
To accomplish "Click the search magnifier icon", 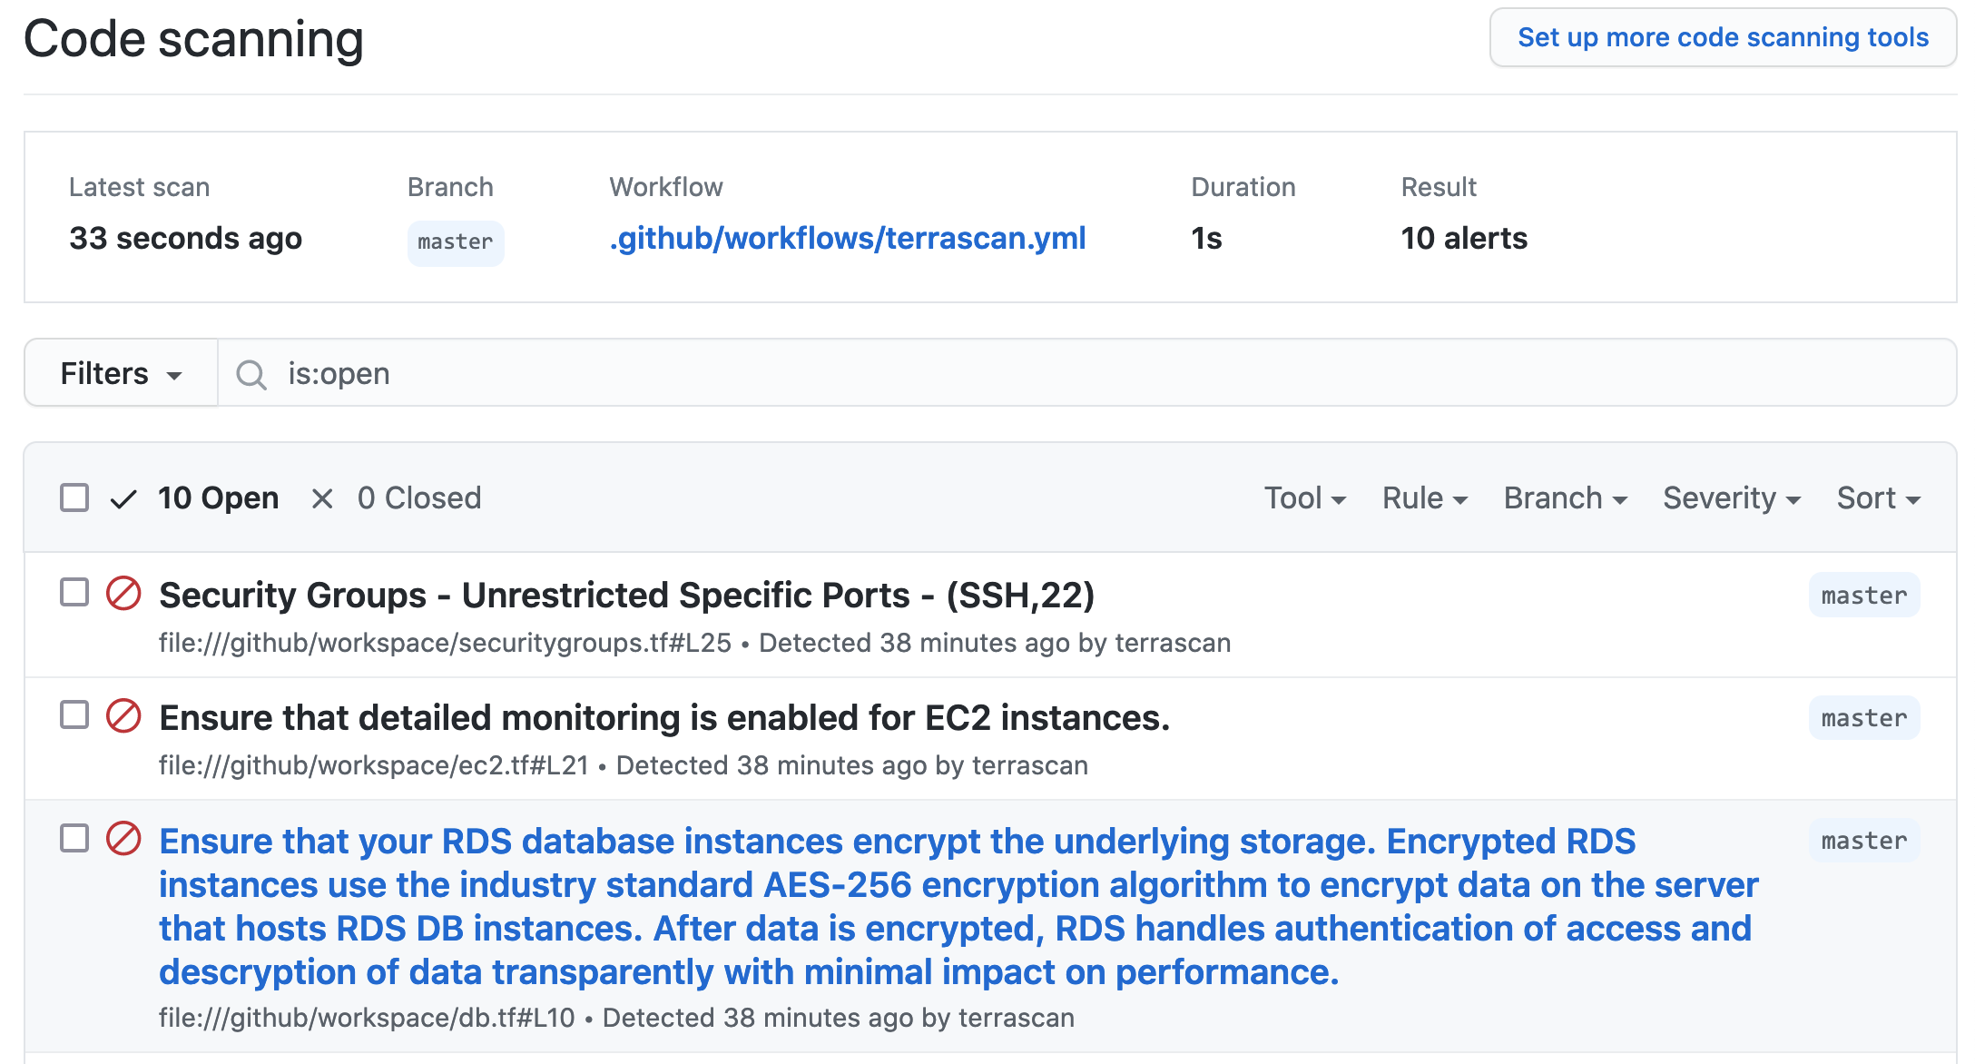I will [251, 374].
